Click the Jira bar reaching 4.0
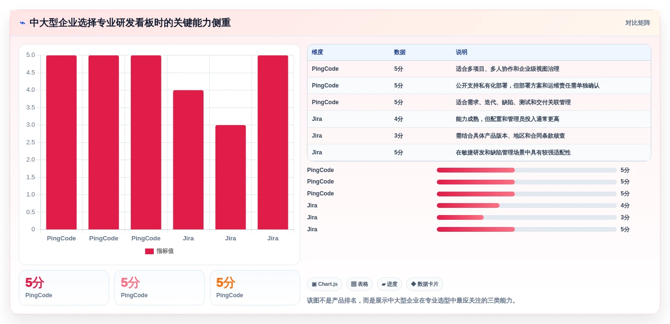The image size is (670, 324). tap(188, 160)
